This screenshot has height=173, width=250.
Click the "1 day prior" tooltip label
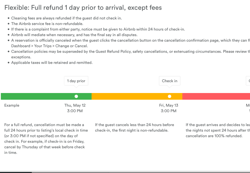tap(76, 81)
